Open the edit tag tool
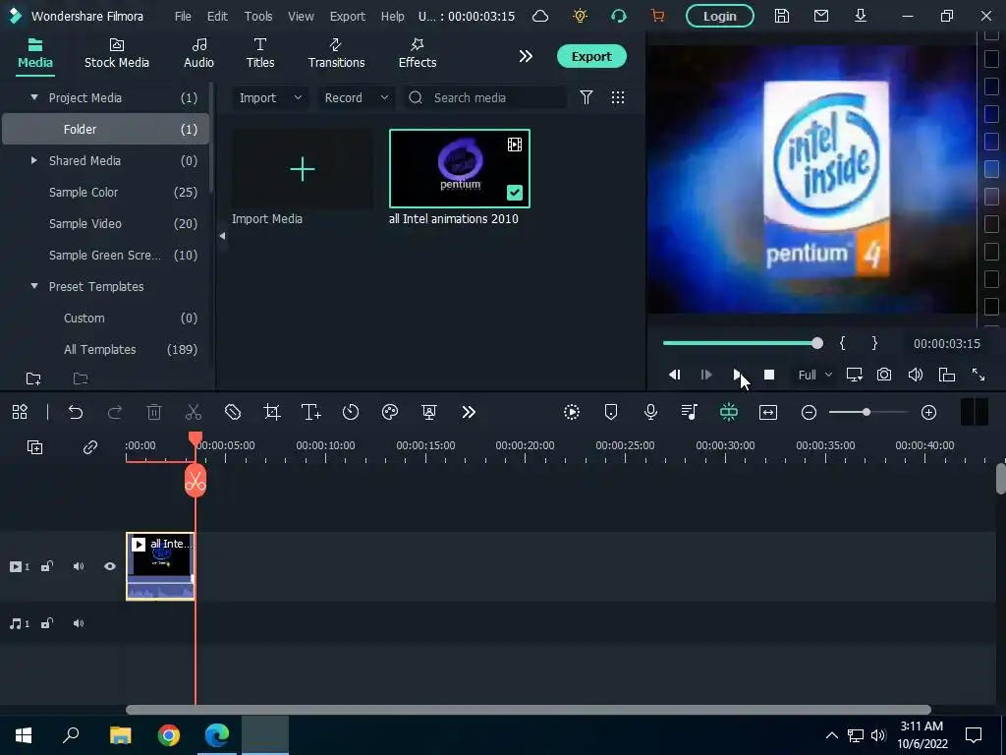 pos(233,412)
